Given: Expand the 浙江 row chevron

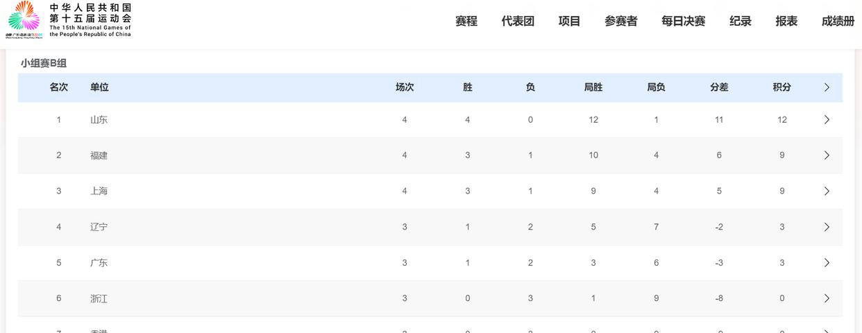Looking at the screenshot, I should (827, 298).
